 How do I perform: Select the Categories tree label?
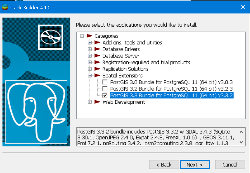click(x=106, y=36)
